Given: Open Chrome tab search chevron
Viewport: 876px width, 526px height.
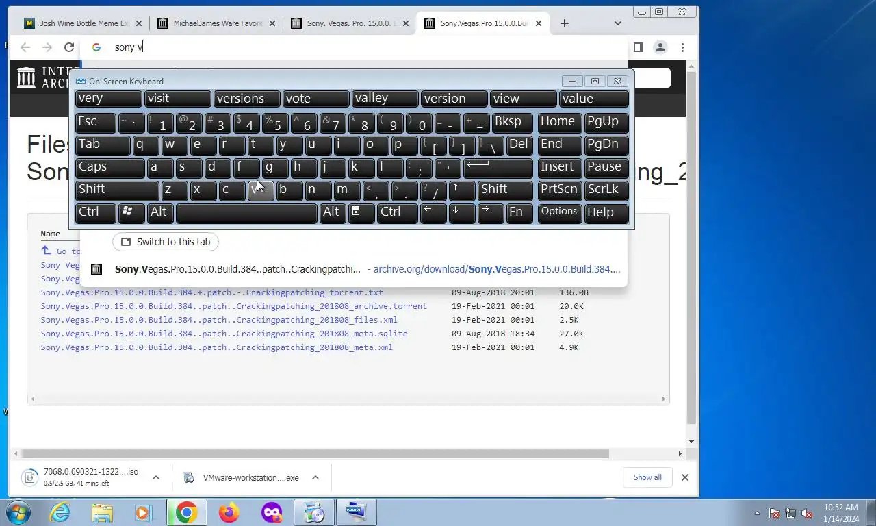Looking at the screenshot, I should click(617, 23).
